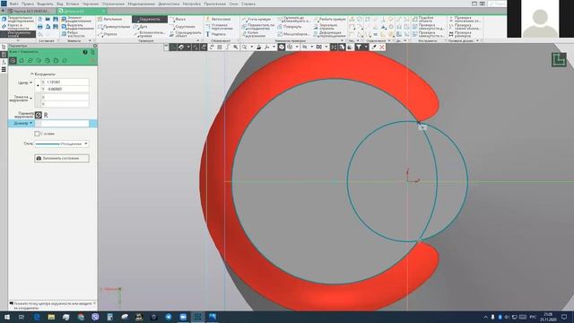Click the save icon in ribbon
The height and width of the screenshot is (323, 574).
pos(56,19)
